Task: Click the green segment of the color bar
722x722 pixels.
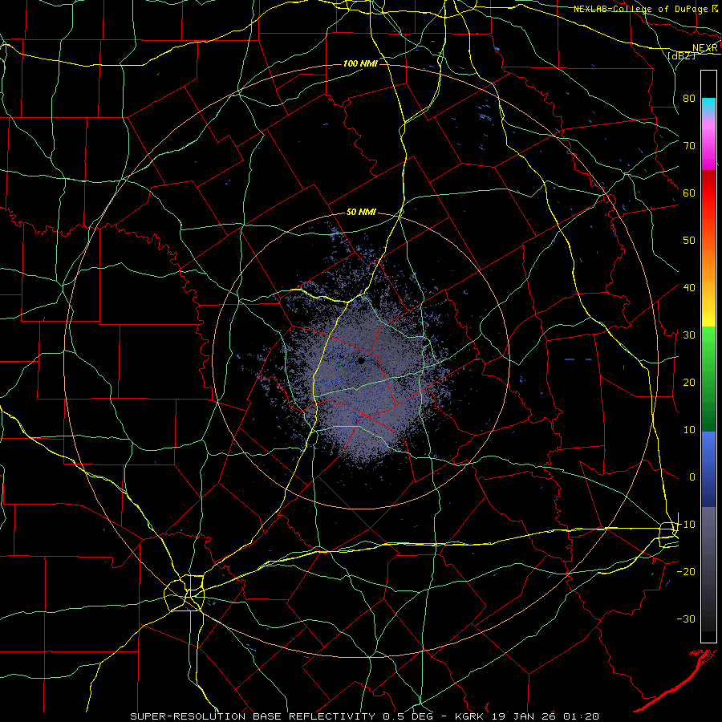Action: 708,379
